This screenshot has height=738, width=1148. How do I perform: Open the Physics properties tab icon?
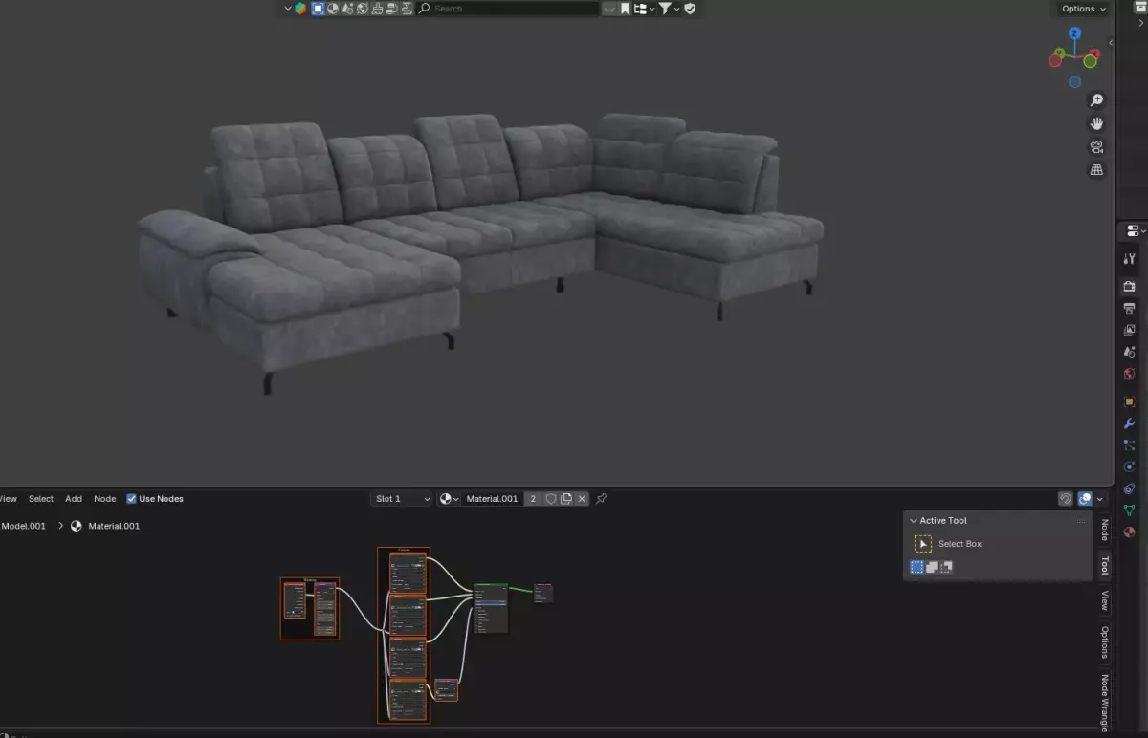click(x=1130, y=467)
